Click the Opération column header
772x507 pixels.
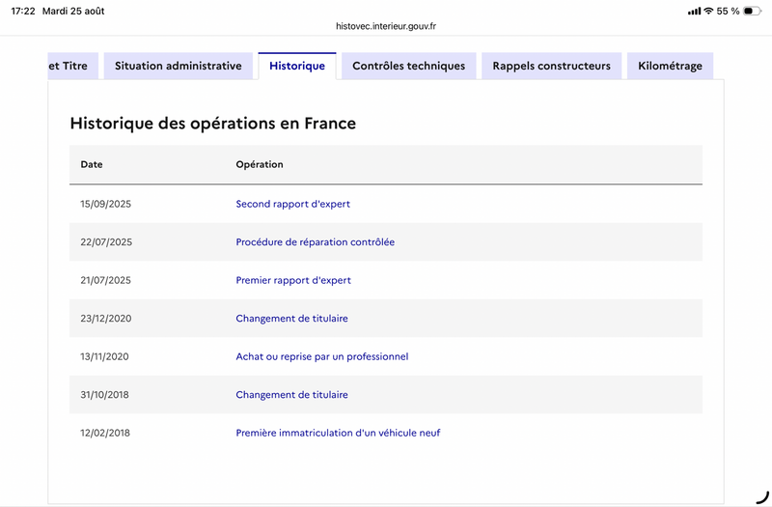260,164
